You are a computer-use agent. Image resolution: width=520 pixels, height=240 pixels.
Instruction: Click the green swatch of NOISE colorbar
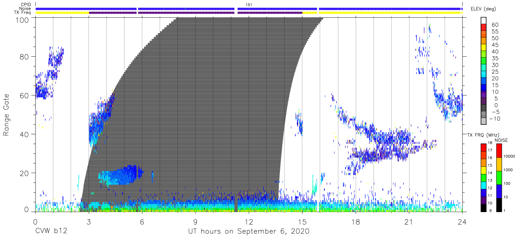point(499,178)
